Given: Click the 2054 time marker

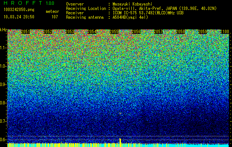Looking at the screenshot, I should pyautogui.click(x=92, y=32).
